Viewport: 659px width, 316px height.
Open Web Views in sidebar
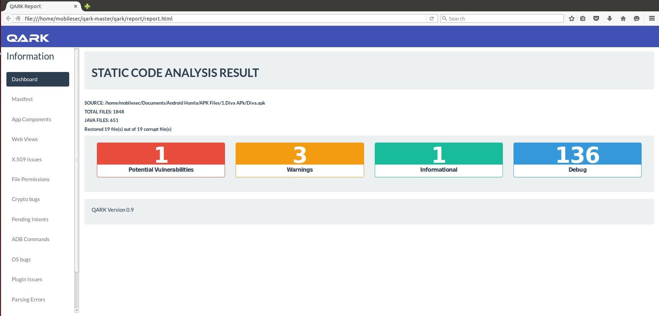pos(24,139)
